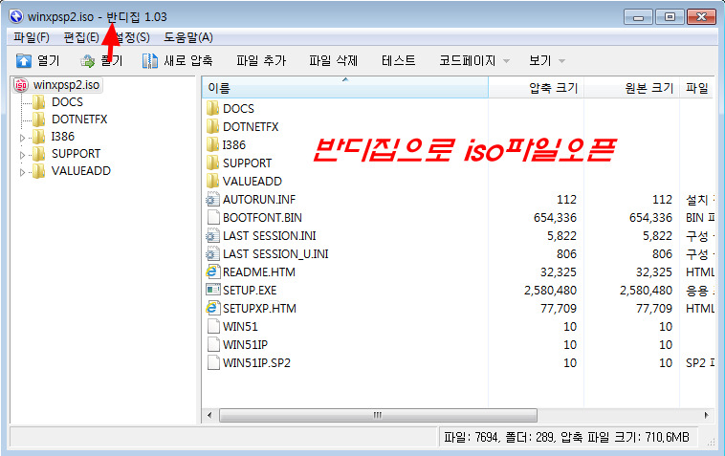
Task: Click the 파일 추가 (Add file) button
Action: 261,60
